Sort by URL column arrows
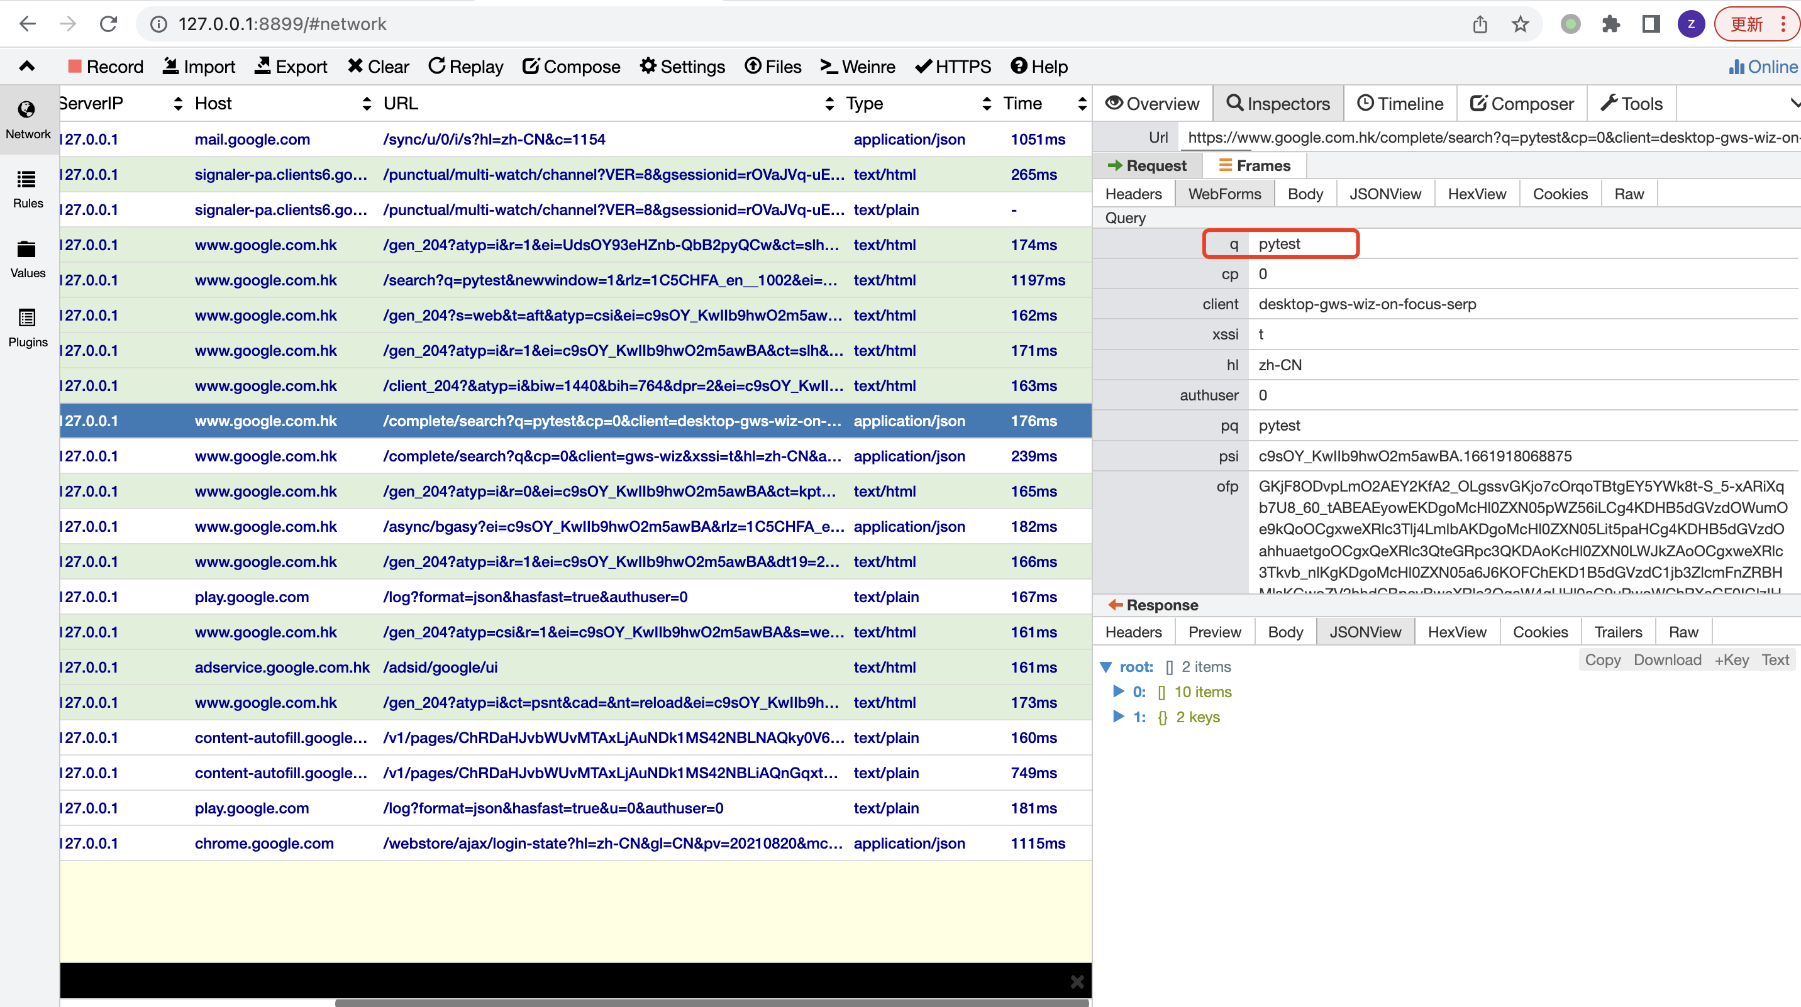This screenshot has width=1801, height=1007. point(829,104)
